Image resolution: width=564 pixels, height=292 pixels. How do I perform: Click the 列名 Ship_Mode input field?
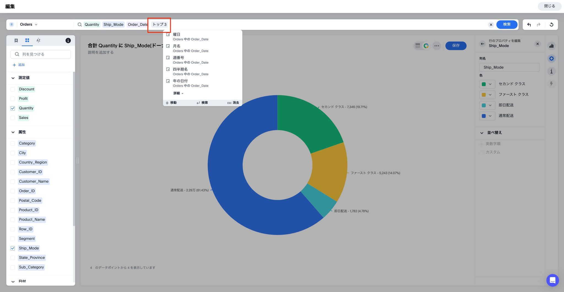509,67
